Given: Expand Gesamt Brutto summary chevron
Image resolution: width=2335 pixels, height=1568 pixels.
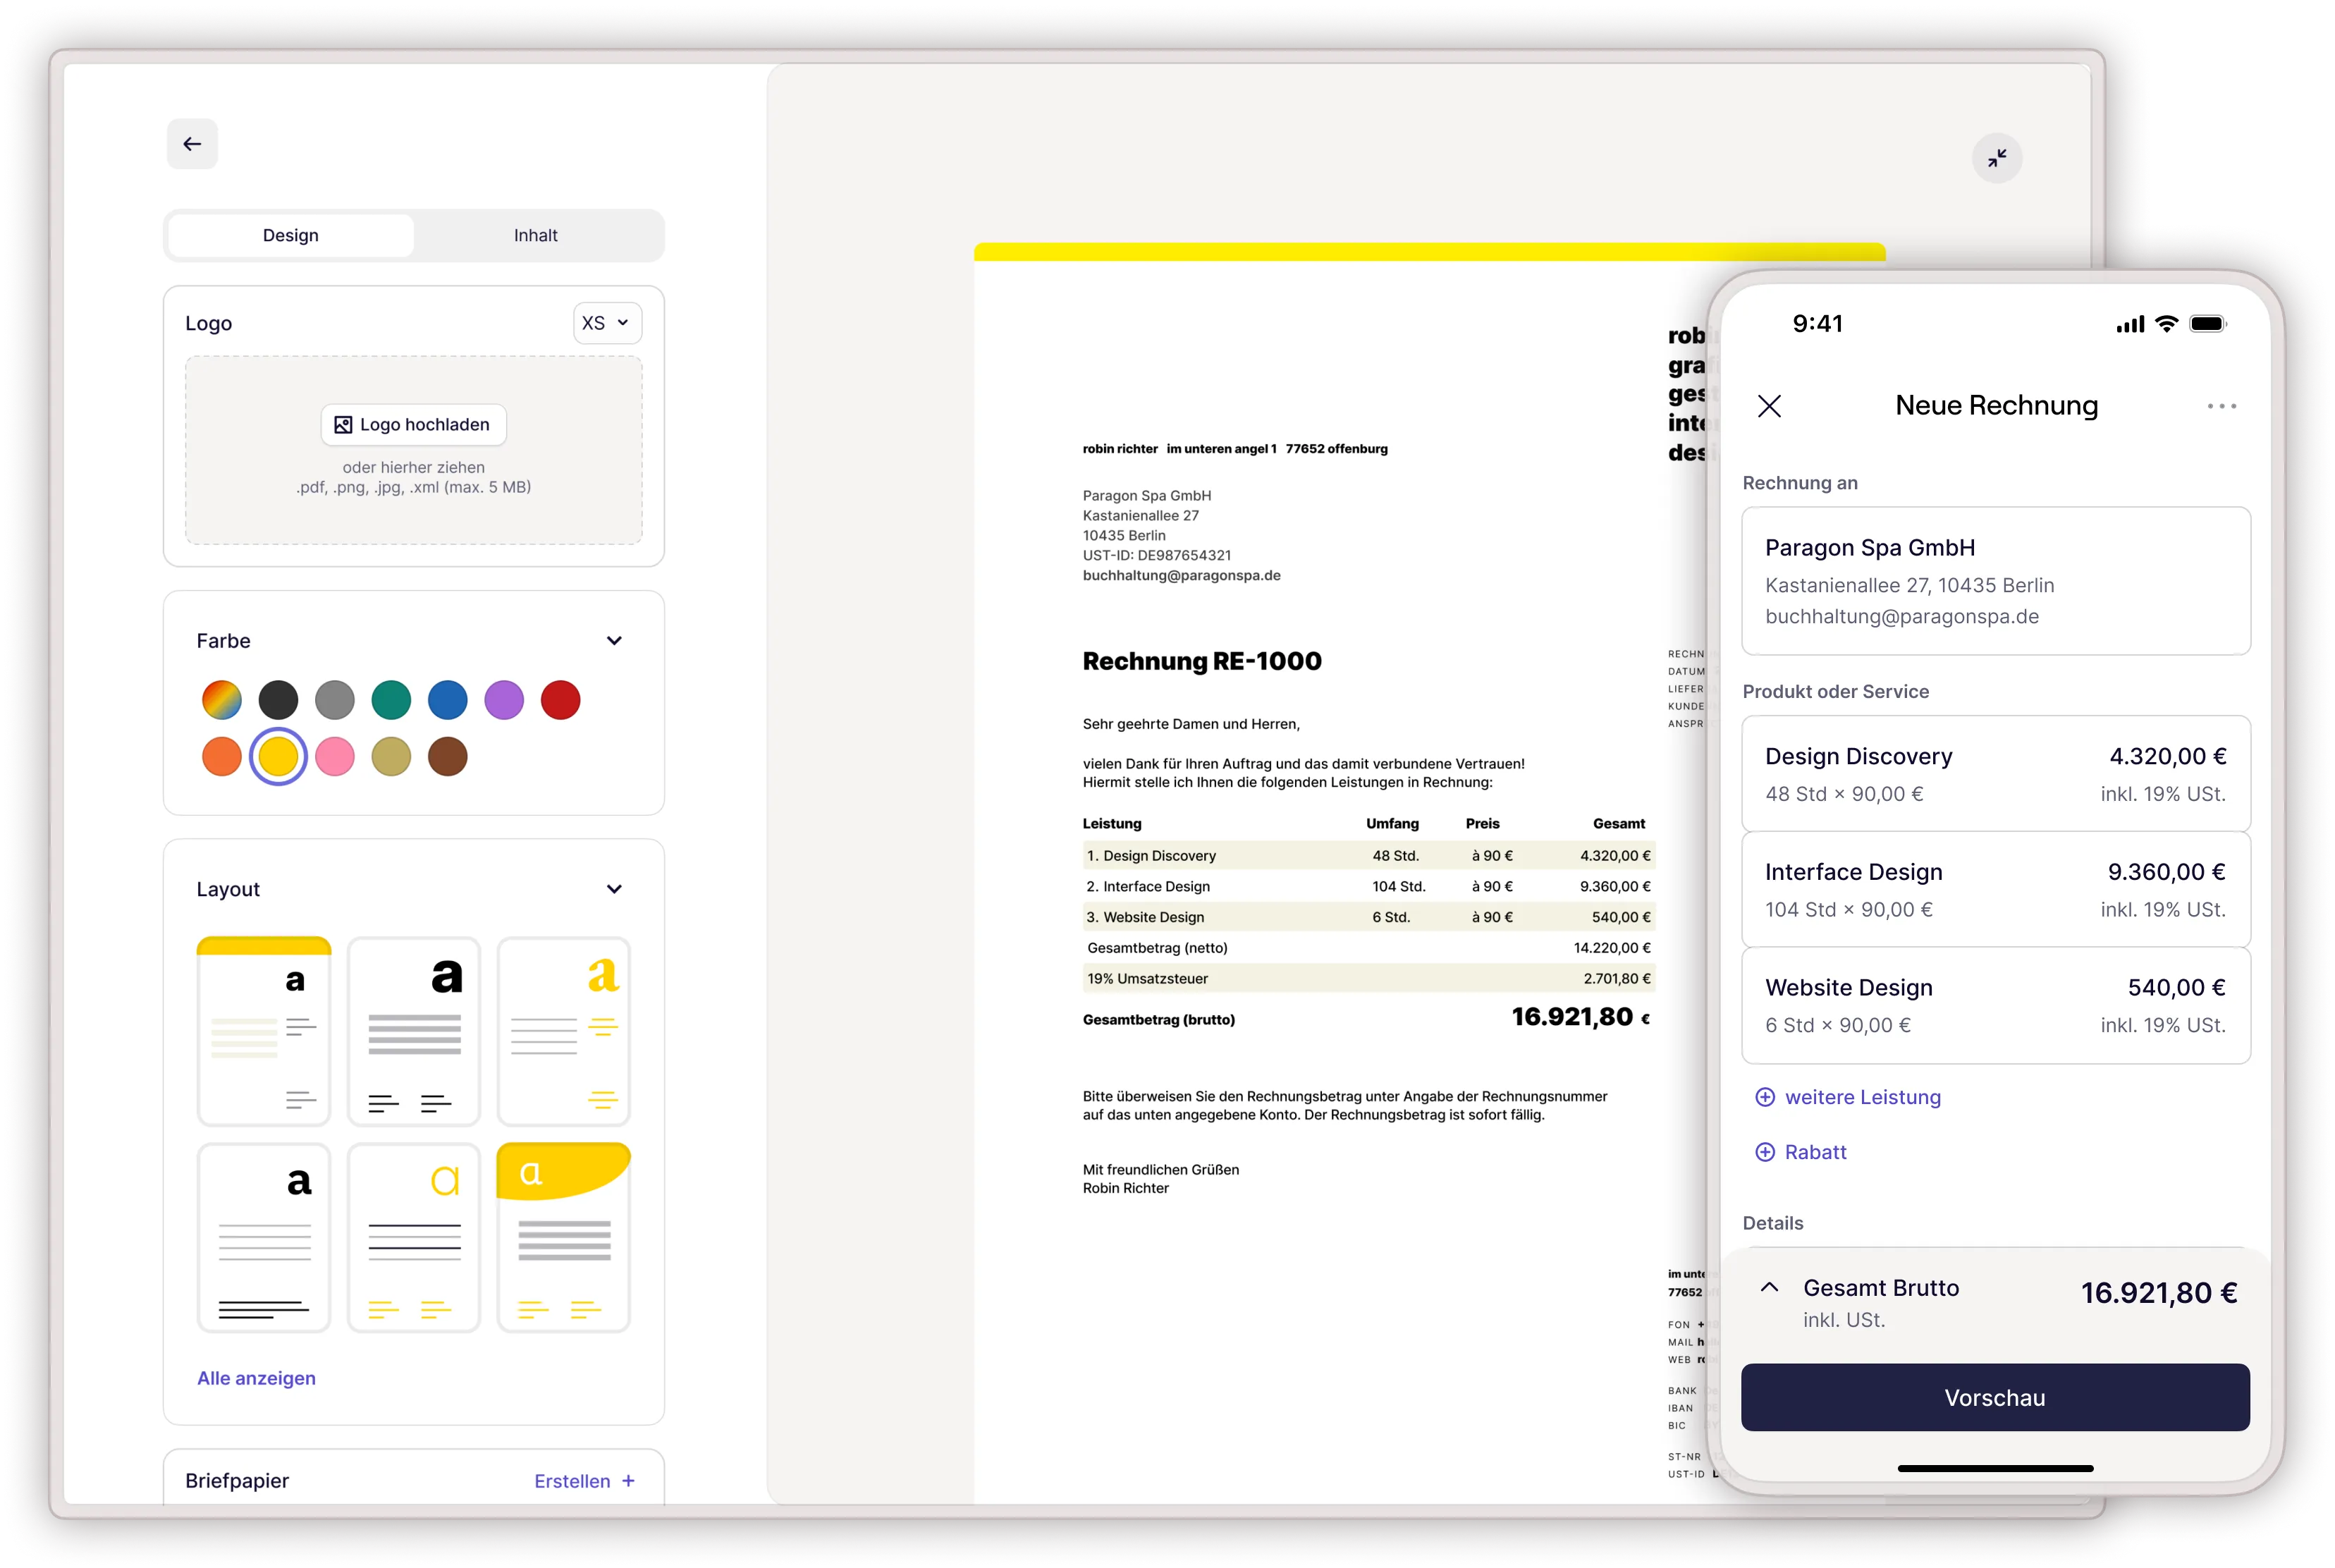Looking at the screenshot, I should [x=1769, y=1287].
